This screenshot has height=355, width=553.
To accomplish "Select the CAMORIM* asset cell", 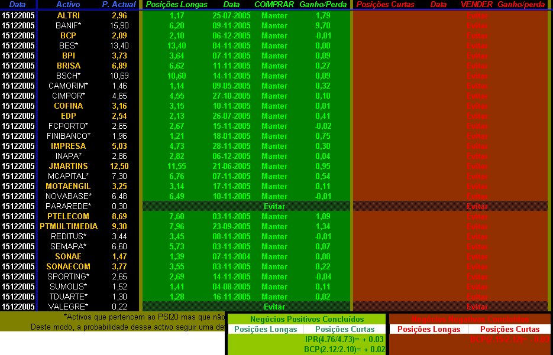I will coord(68,86).
